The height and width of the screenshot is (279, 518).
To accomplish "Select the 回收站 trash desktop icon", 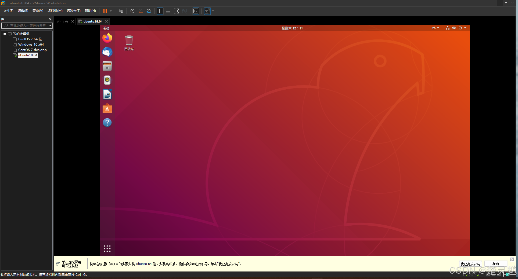I will tap(129, 43).
